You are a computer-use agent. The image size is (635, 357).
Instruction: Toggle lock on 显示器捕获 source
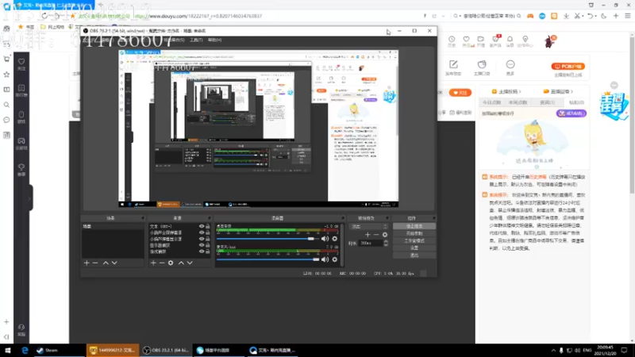[x=208, y=245]
